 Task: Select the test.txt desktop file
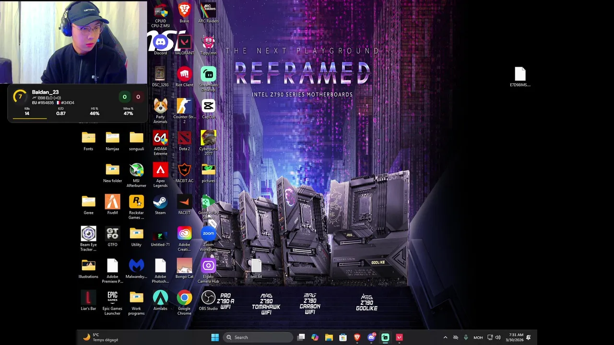click(256, 269)
